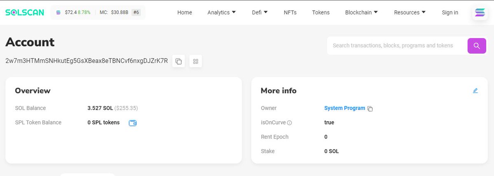The image size is (494, 176).
Task: Click the SOL price icon in header
Action: [x=58, y=13]
